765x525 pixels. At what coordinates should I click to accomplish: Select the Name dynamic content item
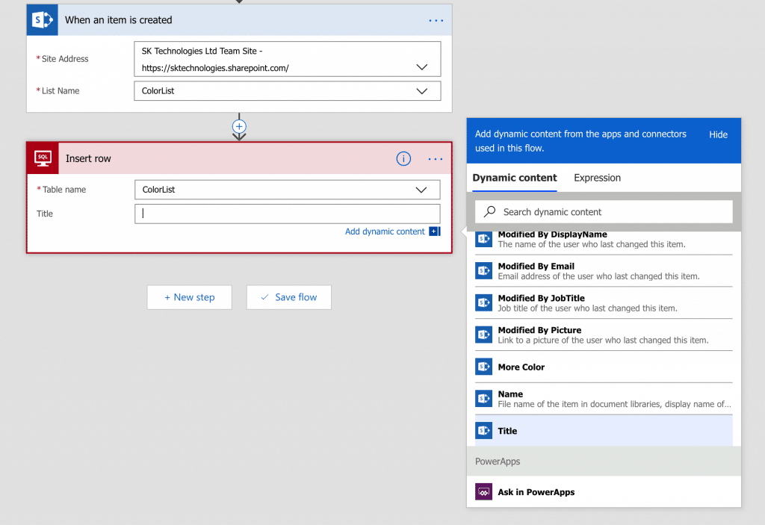point(604,399)
